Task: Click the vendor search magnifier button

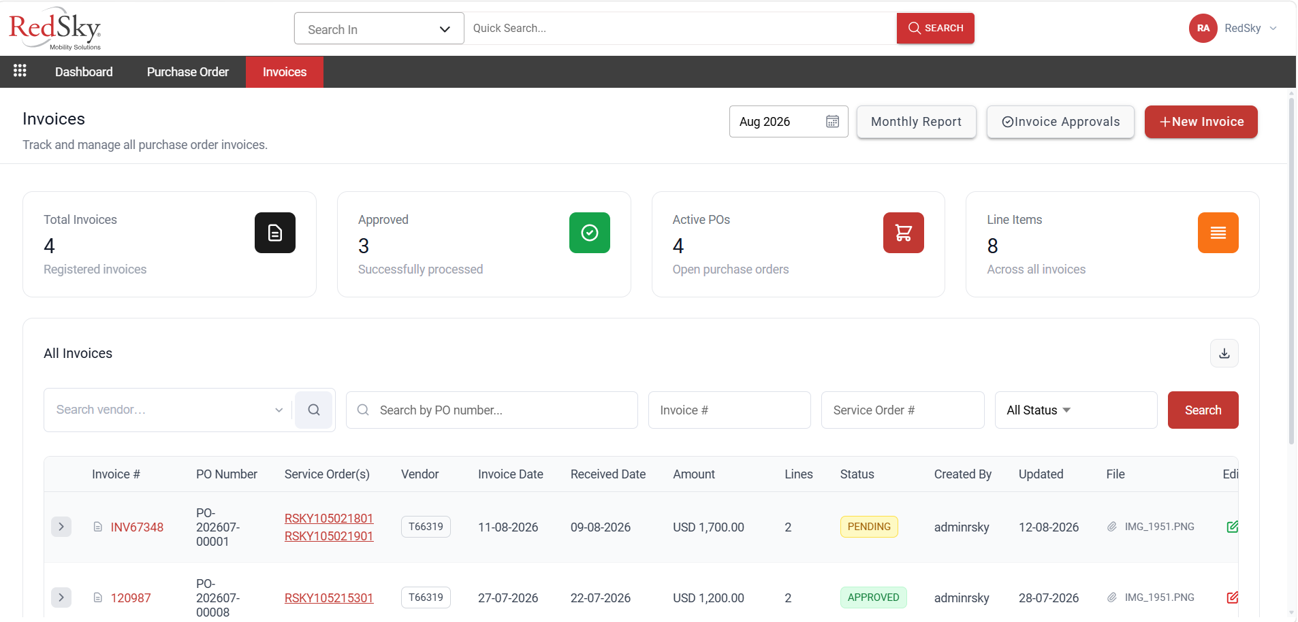Action: pos(313,410)
